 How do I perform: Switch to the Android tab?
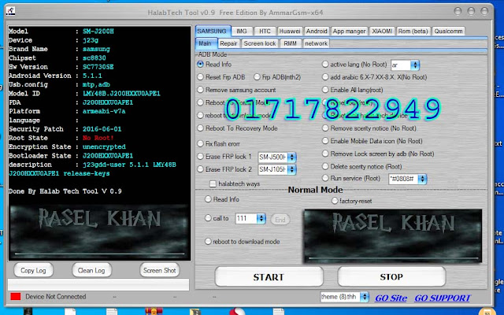[317, 31]
